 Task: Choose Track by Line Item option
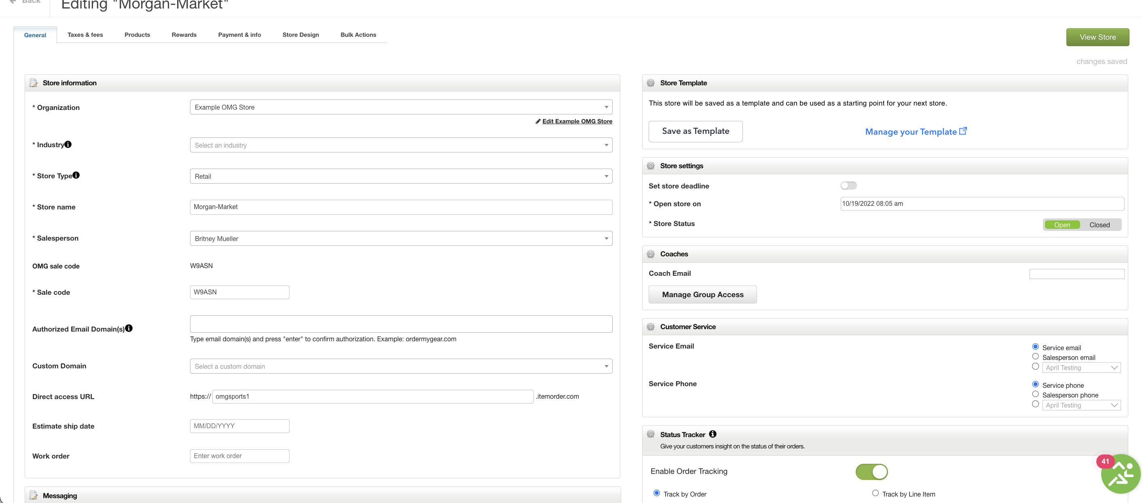click(875, 493)
